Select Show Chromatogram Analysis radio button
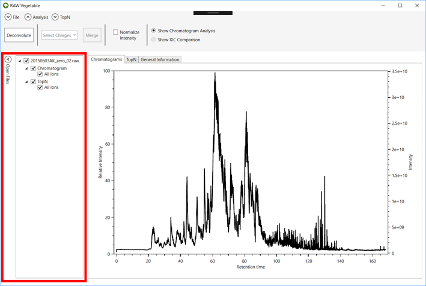Screen dimensions: 426x286 click(x=153, y=31)
